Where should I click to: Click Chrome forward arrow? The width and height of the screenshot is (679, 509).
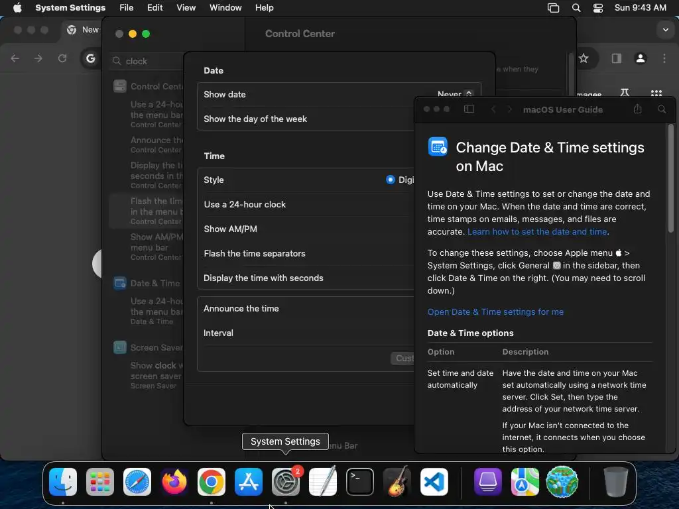pos(38,58)
